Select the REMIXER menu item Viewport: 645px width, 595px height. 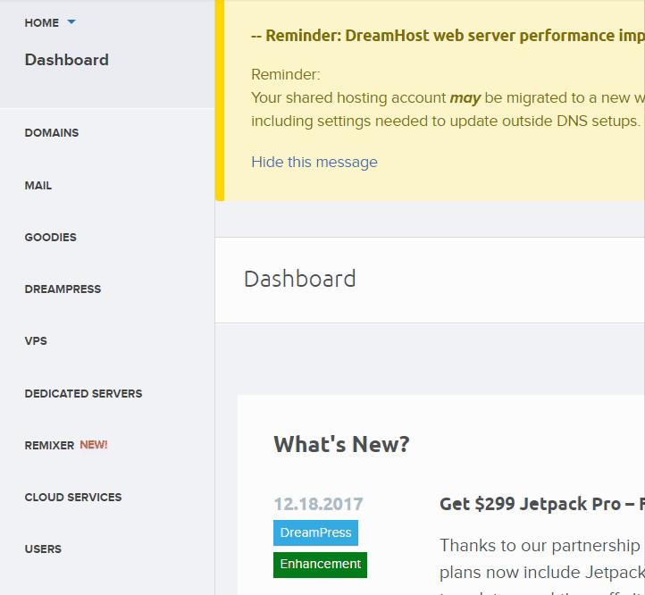pyautogui.click(x=49, y=446)
